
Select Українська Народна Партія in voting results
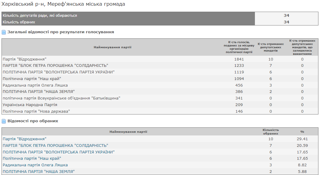[30, 105]
